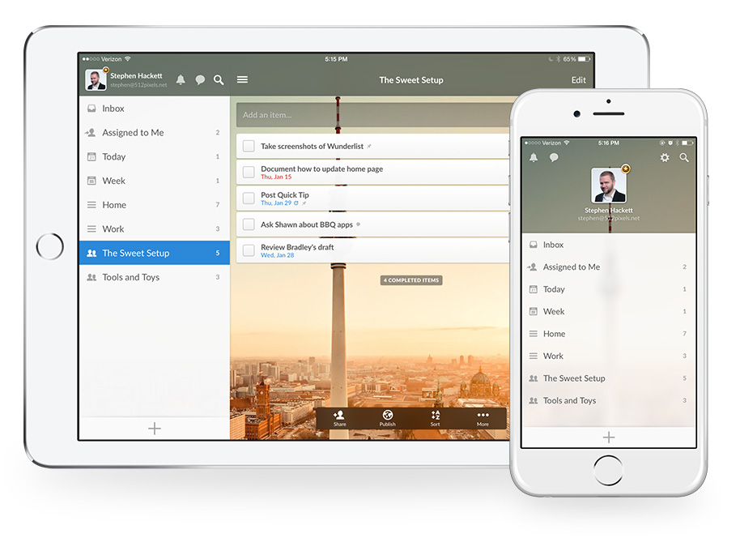Open Home list on iPhone
The height and width of the screenshot is (542, 740).
click(608, 333)
